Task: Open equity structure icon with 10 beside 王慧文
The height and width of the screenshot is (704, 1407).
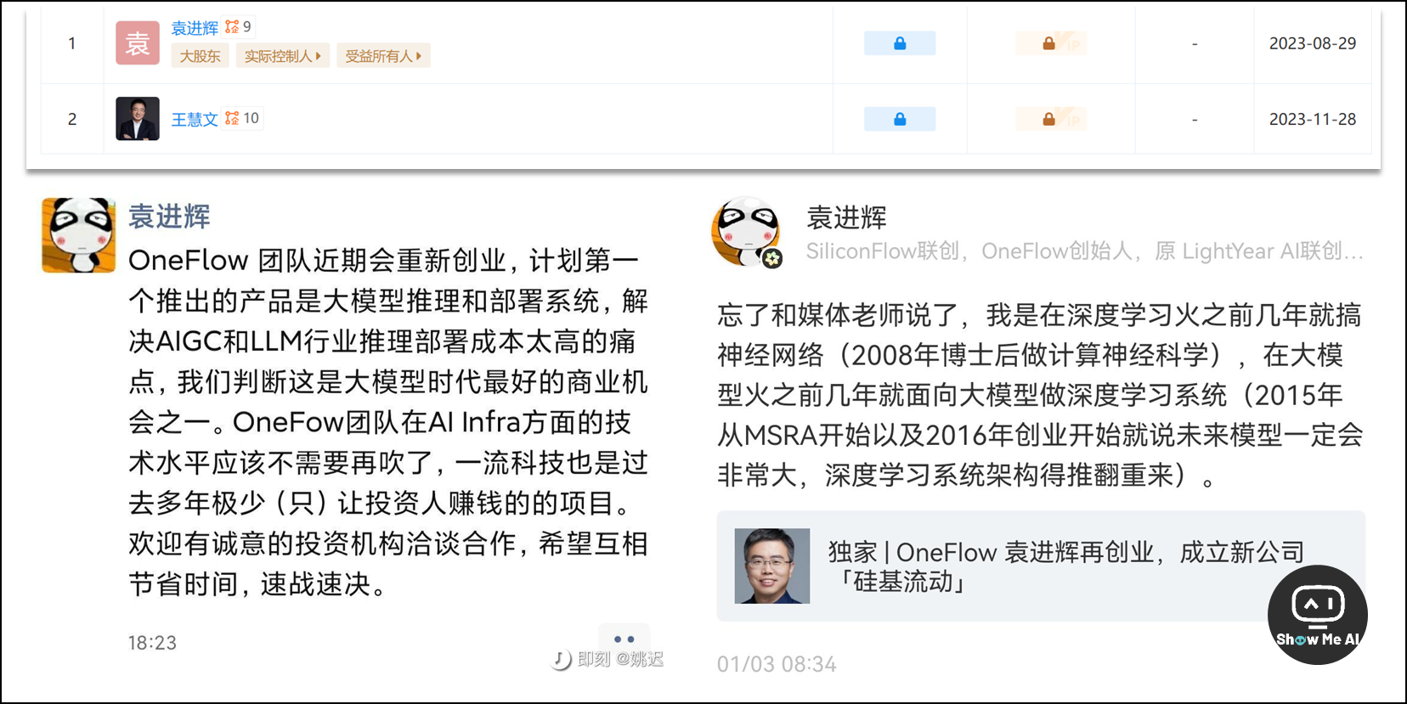Action: pyautogui.click(x=242, y=119)
